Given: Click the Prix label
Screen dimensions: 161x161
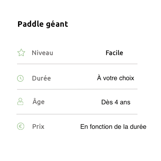Looking at the screenshot, I should 38,127.
